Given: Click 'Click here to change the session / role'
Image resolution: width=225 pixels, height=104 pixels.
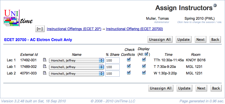Looking at the screenshot, I should click(200, 22).
